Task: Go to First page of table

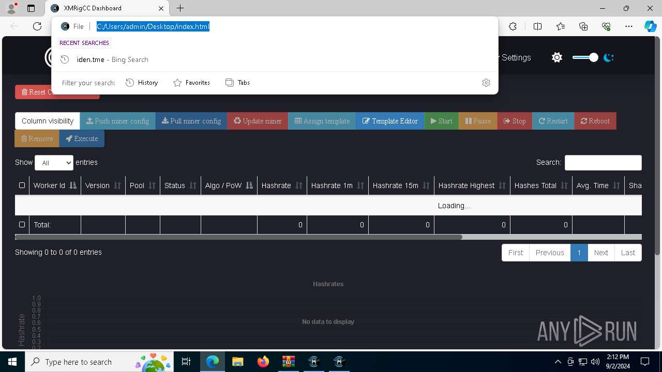Action: point(516,253)
